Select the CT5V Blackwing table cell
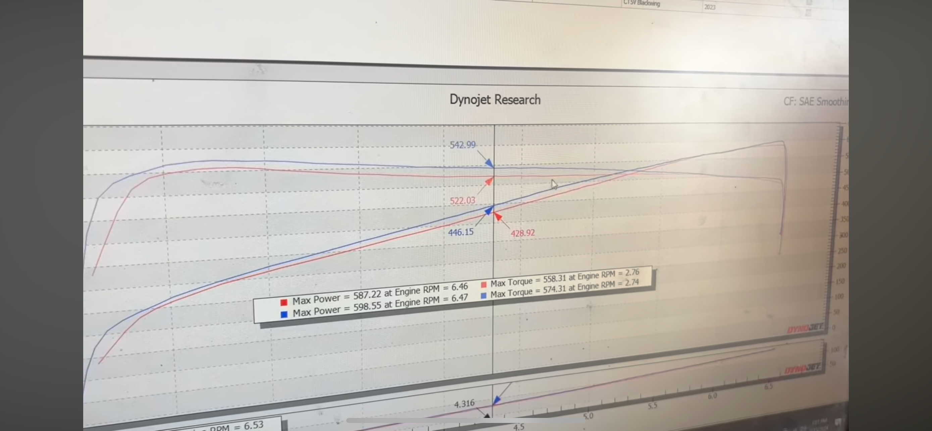This screenshot has width=932, height=431. pyautogui.click(x=642, y=3)
